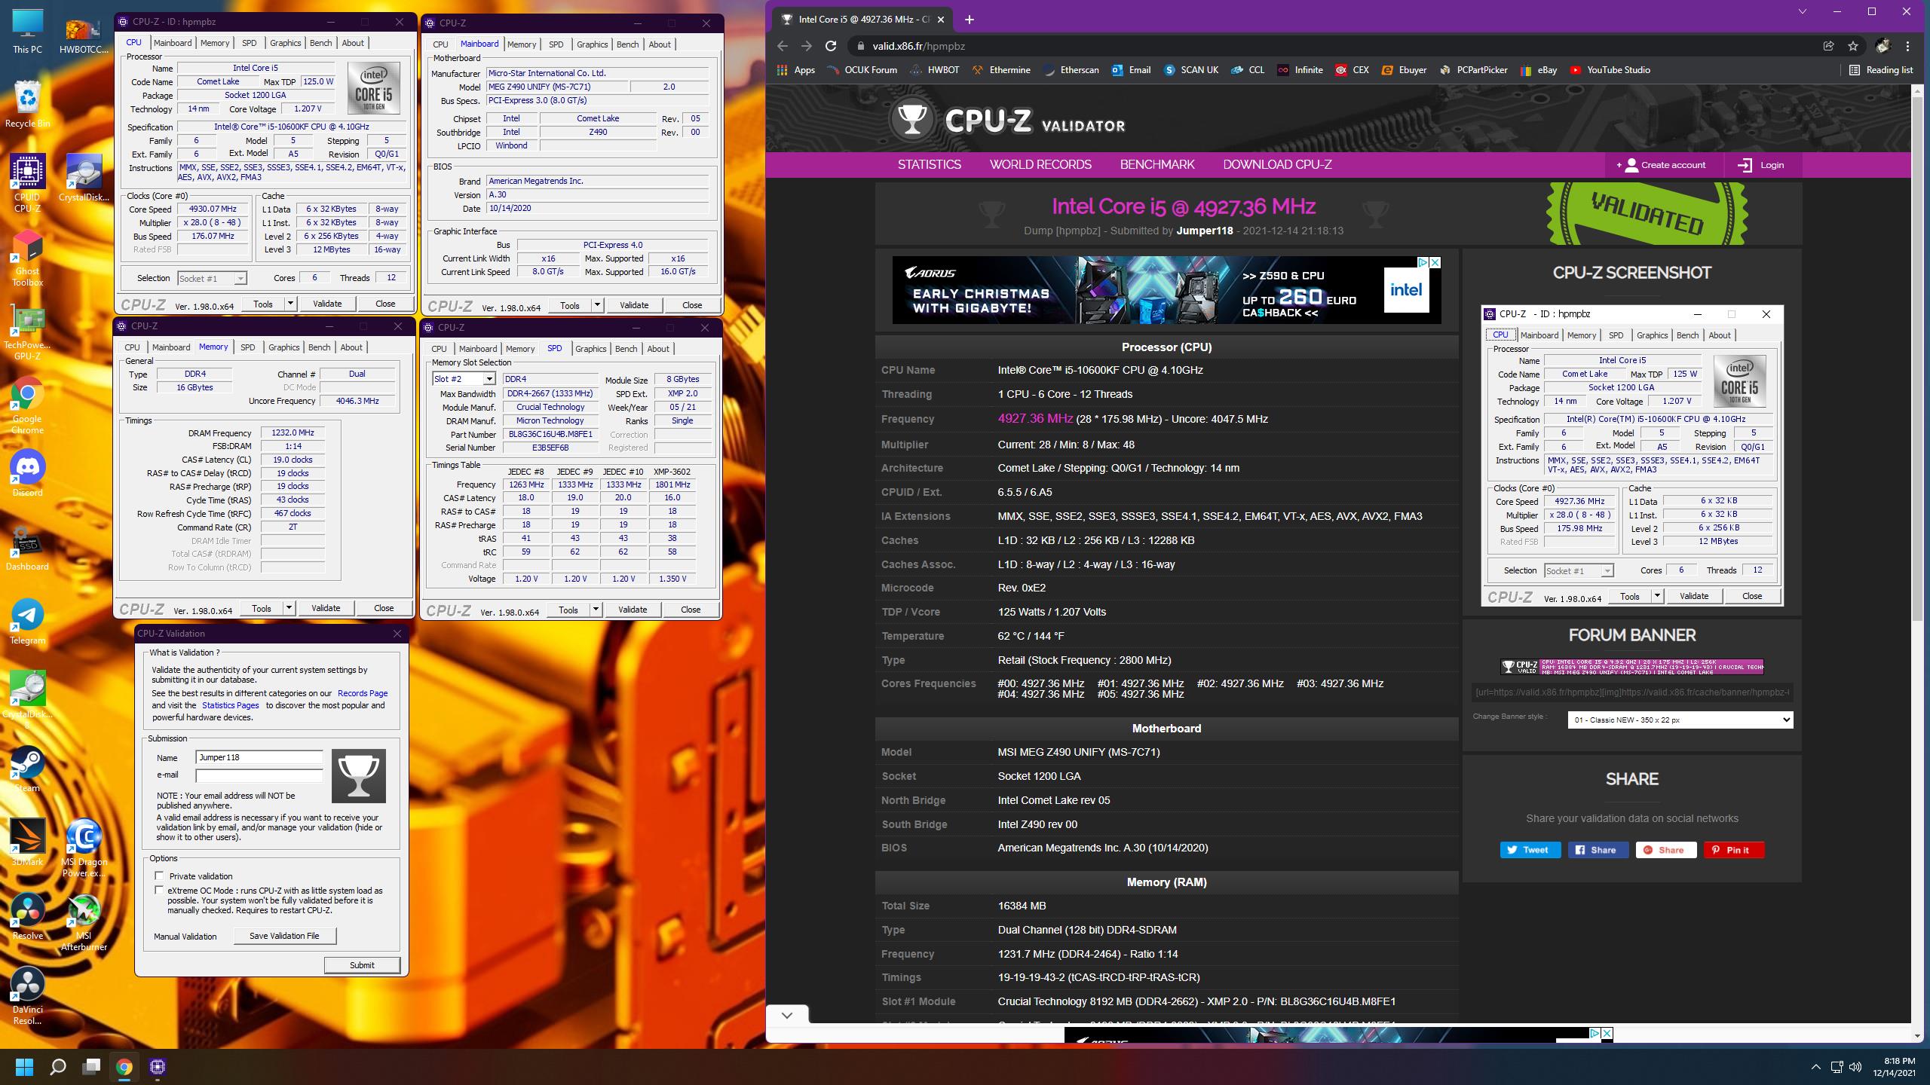The height and width of the screenshot is (1085, 1930).
Task: Click the Chrome address bar URL
Action: (918, 46)
